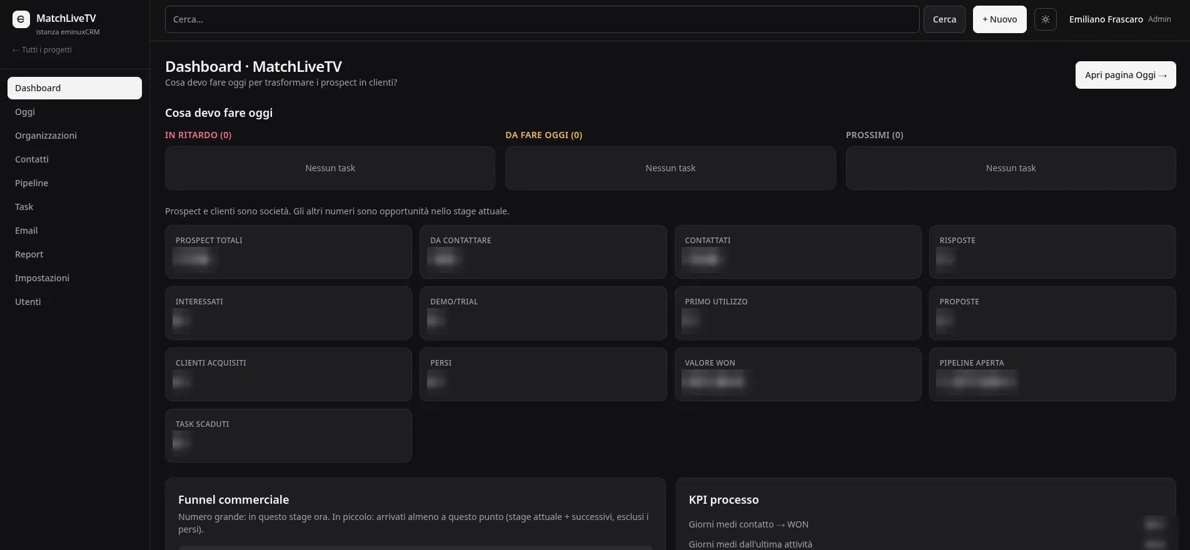This screenshot has height=550, width=1190.
Task: Focus the Cerca search field
Action: click(x=542, y=19)
